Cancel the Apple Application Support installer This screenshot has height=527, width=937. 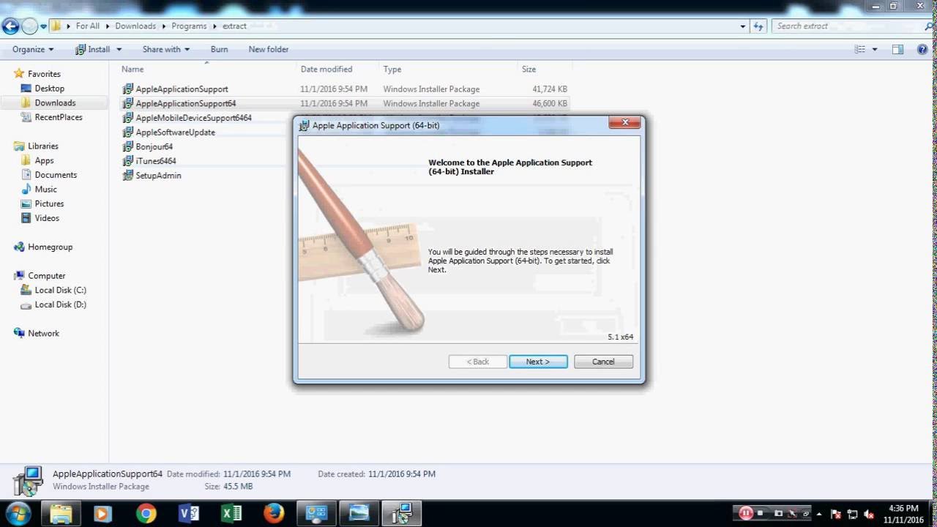603,362
